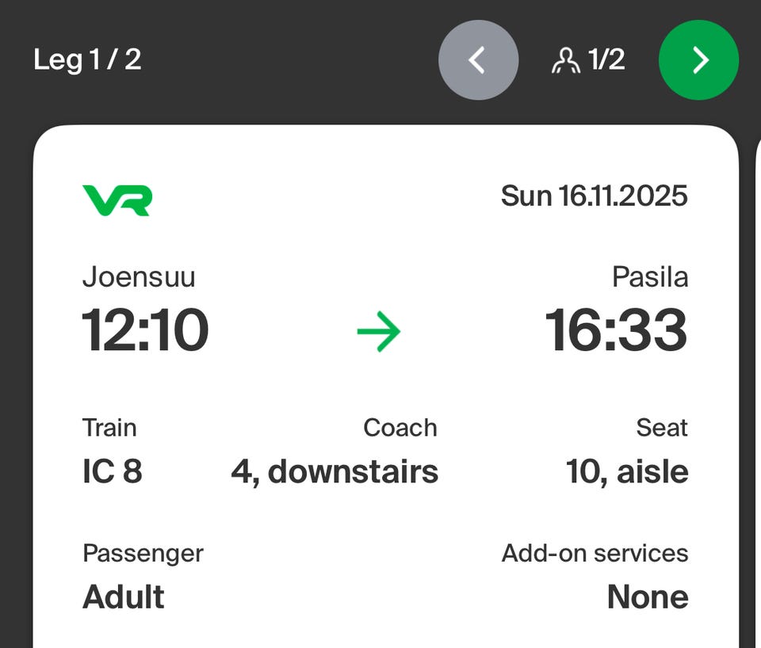Image resolution: width=761 pixels, height=648 pixels.
Task: Tap the green VR logo
Action: 117,200
